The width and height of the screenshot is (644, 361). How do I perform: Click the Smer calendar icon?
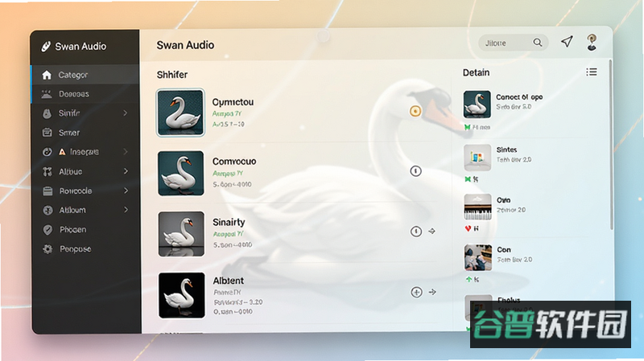[x=47, y=133]
